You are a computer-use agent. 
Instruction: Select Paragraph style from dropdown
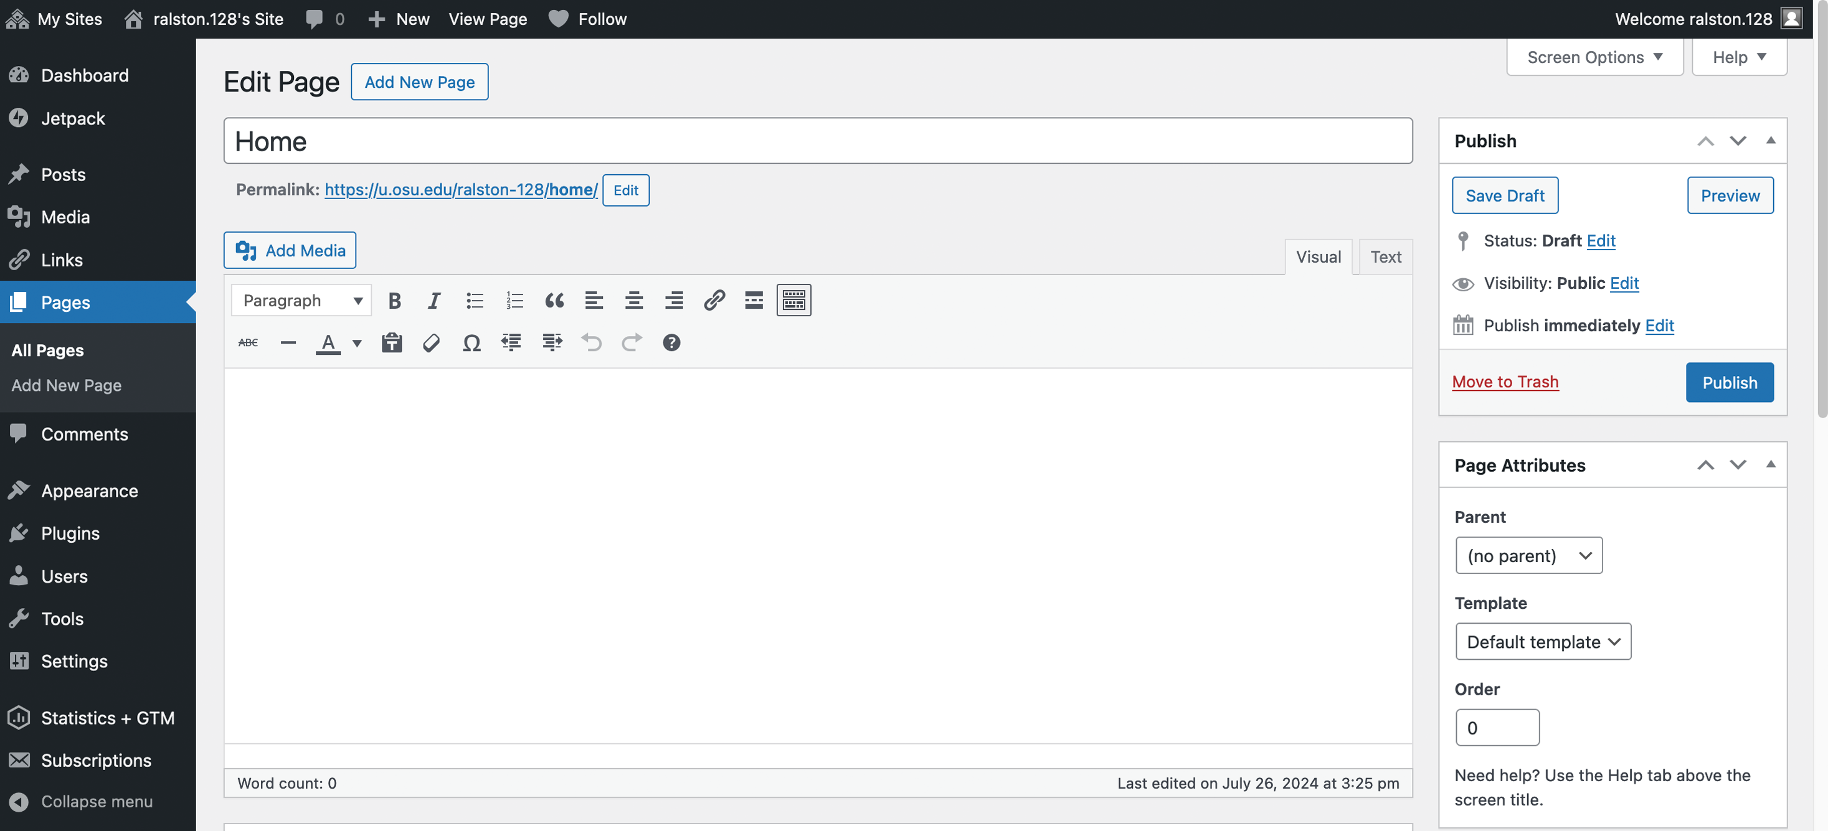click(x=301, y=299)
